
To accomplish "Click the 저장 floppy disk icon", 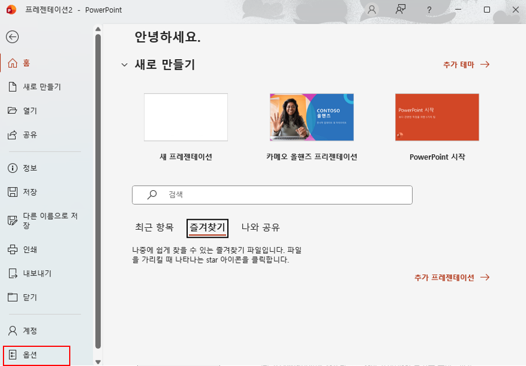I will coord(12,192).
